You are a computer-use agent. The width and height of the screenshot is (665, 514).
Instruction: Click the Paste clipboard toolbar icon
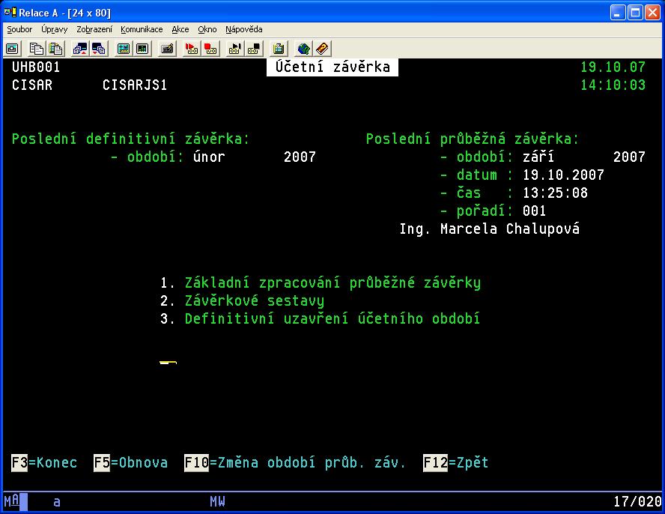click(55, 49)
